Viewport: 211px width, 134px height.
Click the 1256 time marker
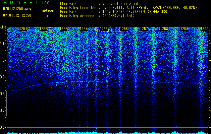pyautogui.click(x=124, y=29)
